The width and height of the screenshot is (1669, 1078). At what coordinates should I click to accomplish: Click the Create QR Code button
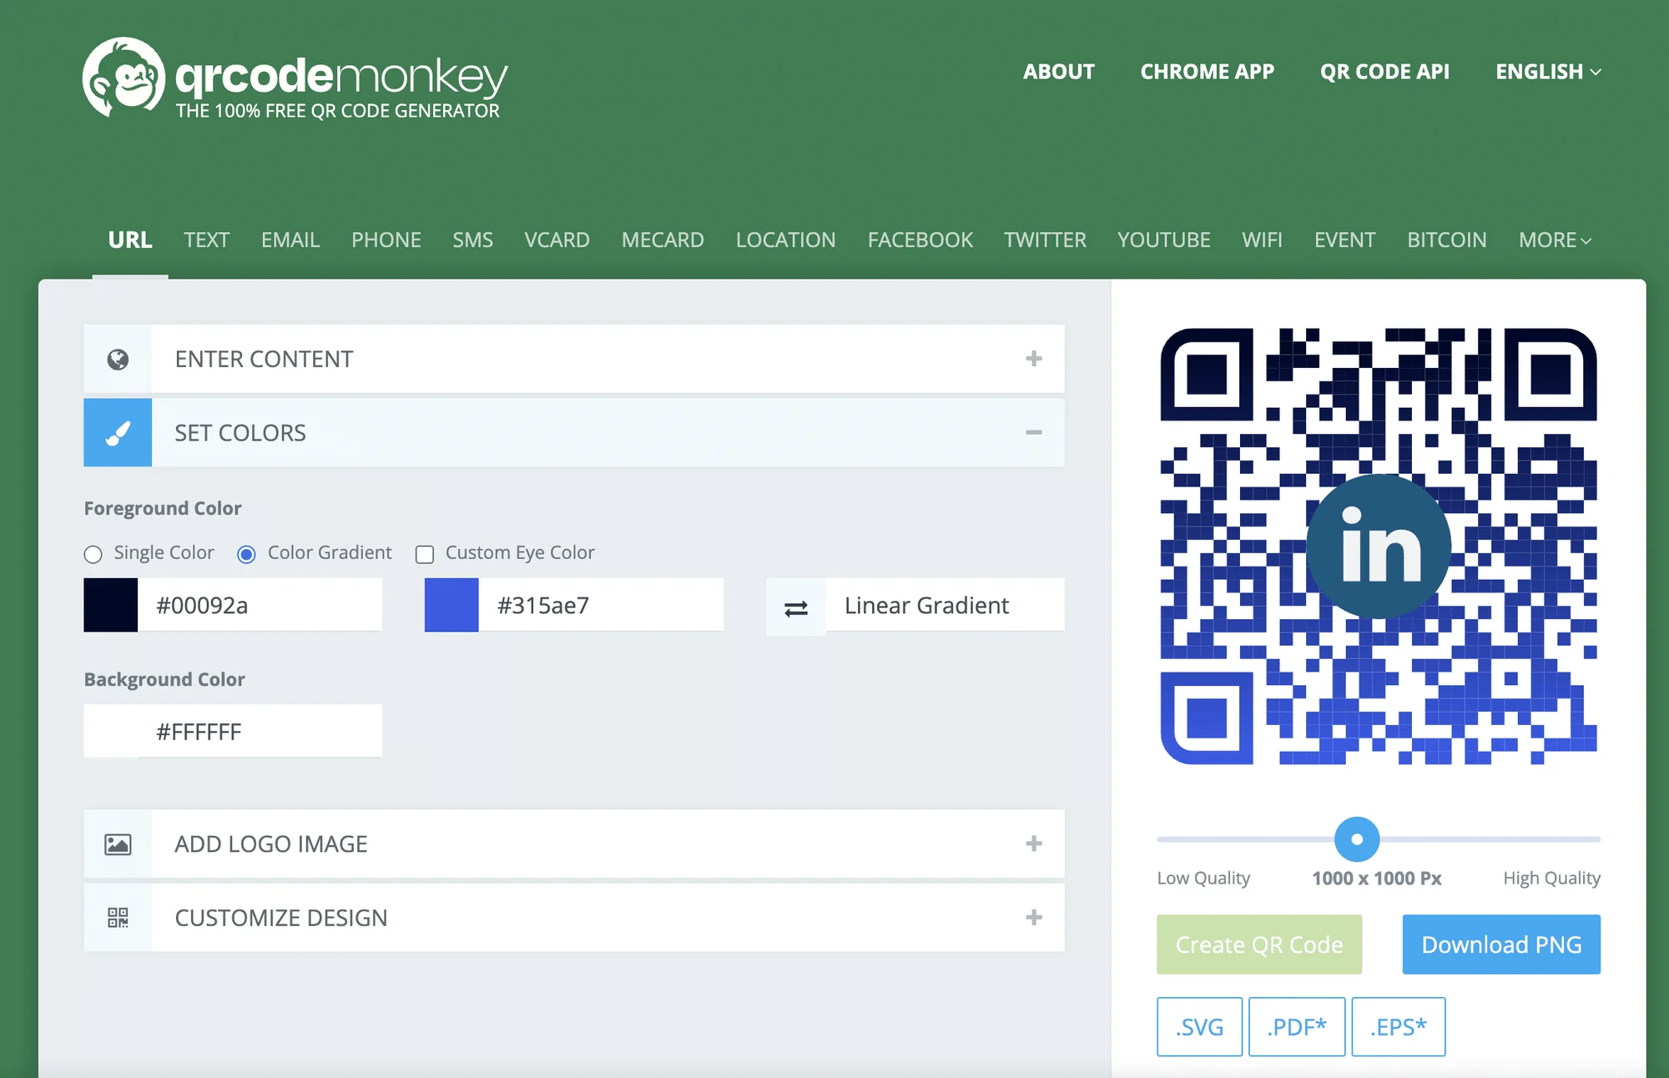(x=1259, y=945)
